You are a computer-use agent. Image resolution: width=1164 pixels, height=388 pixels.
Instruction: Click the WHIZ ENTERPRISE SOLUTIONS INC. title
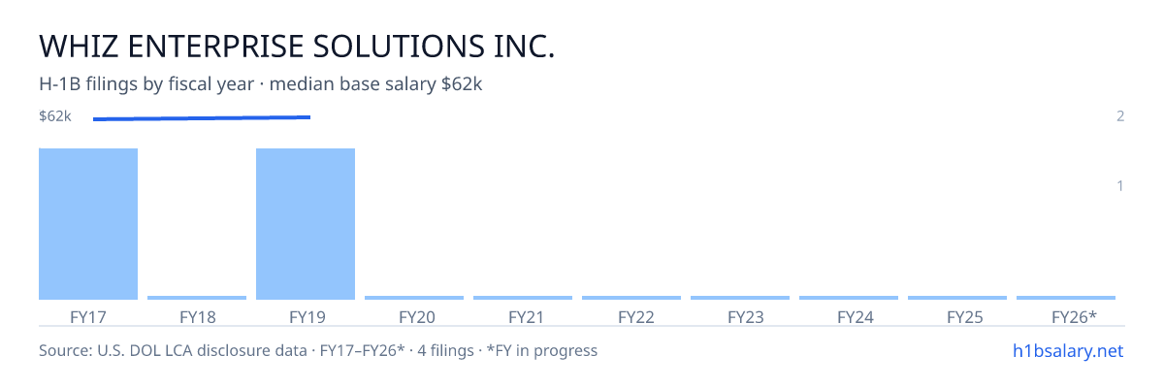click(297, 47)
